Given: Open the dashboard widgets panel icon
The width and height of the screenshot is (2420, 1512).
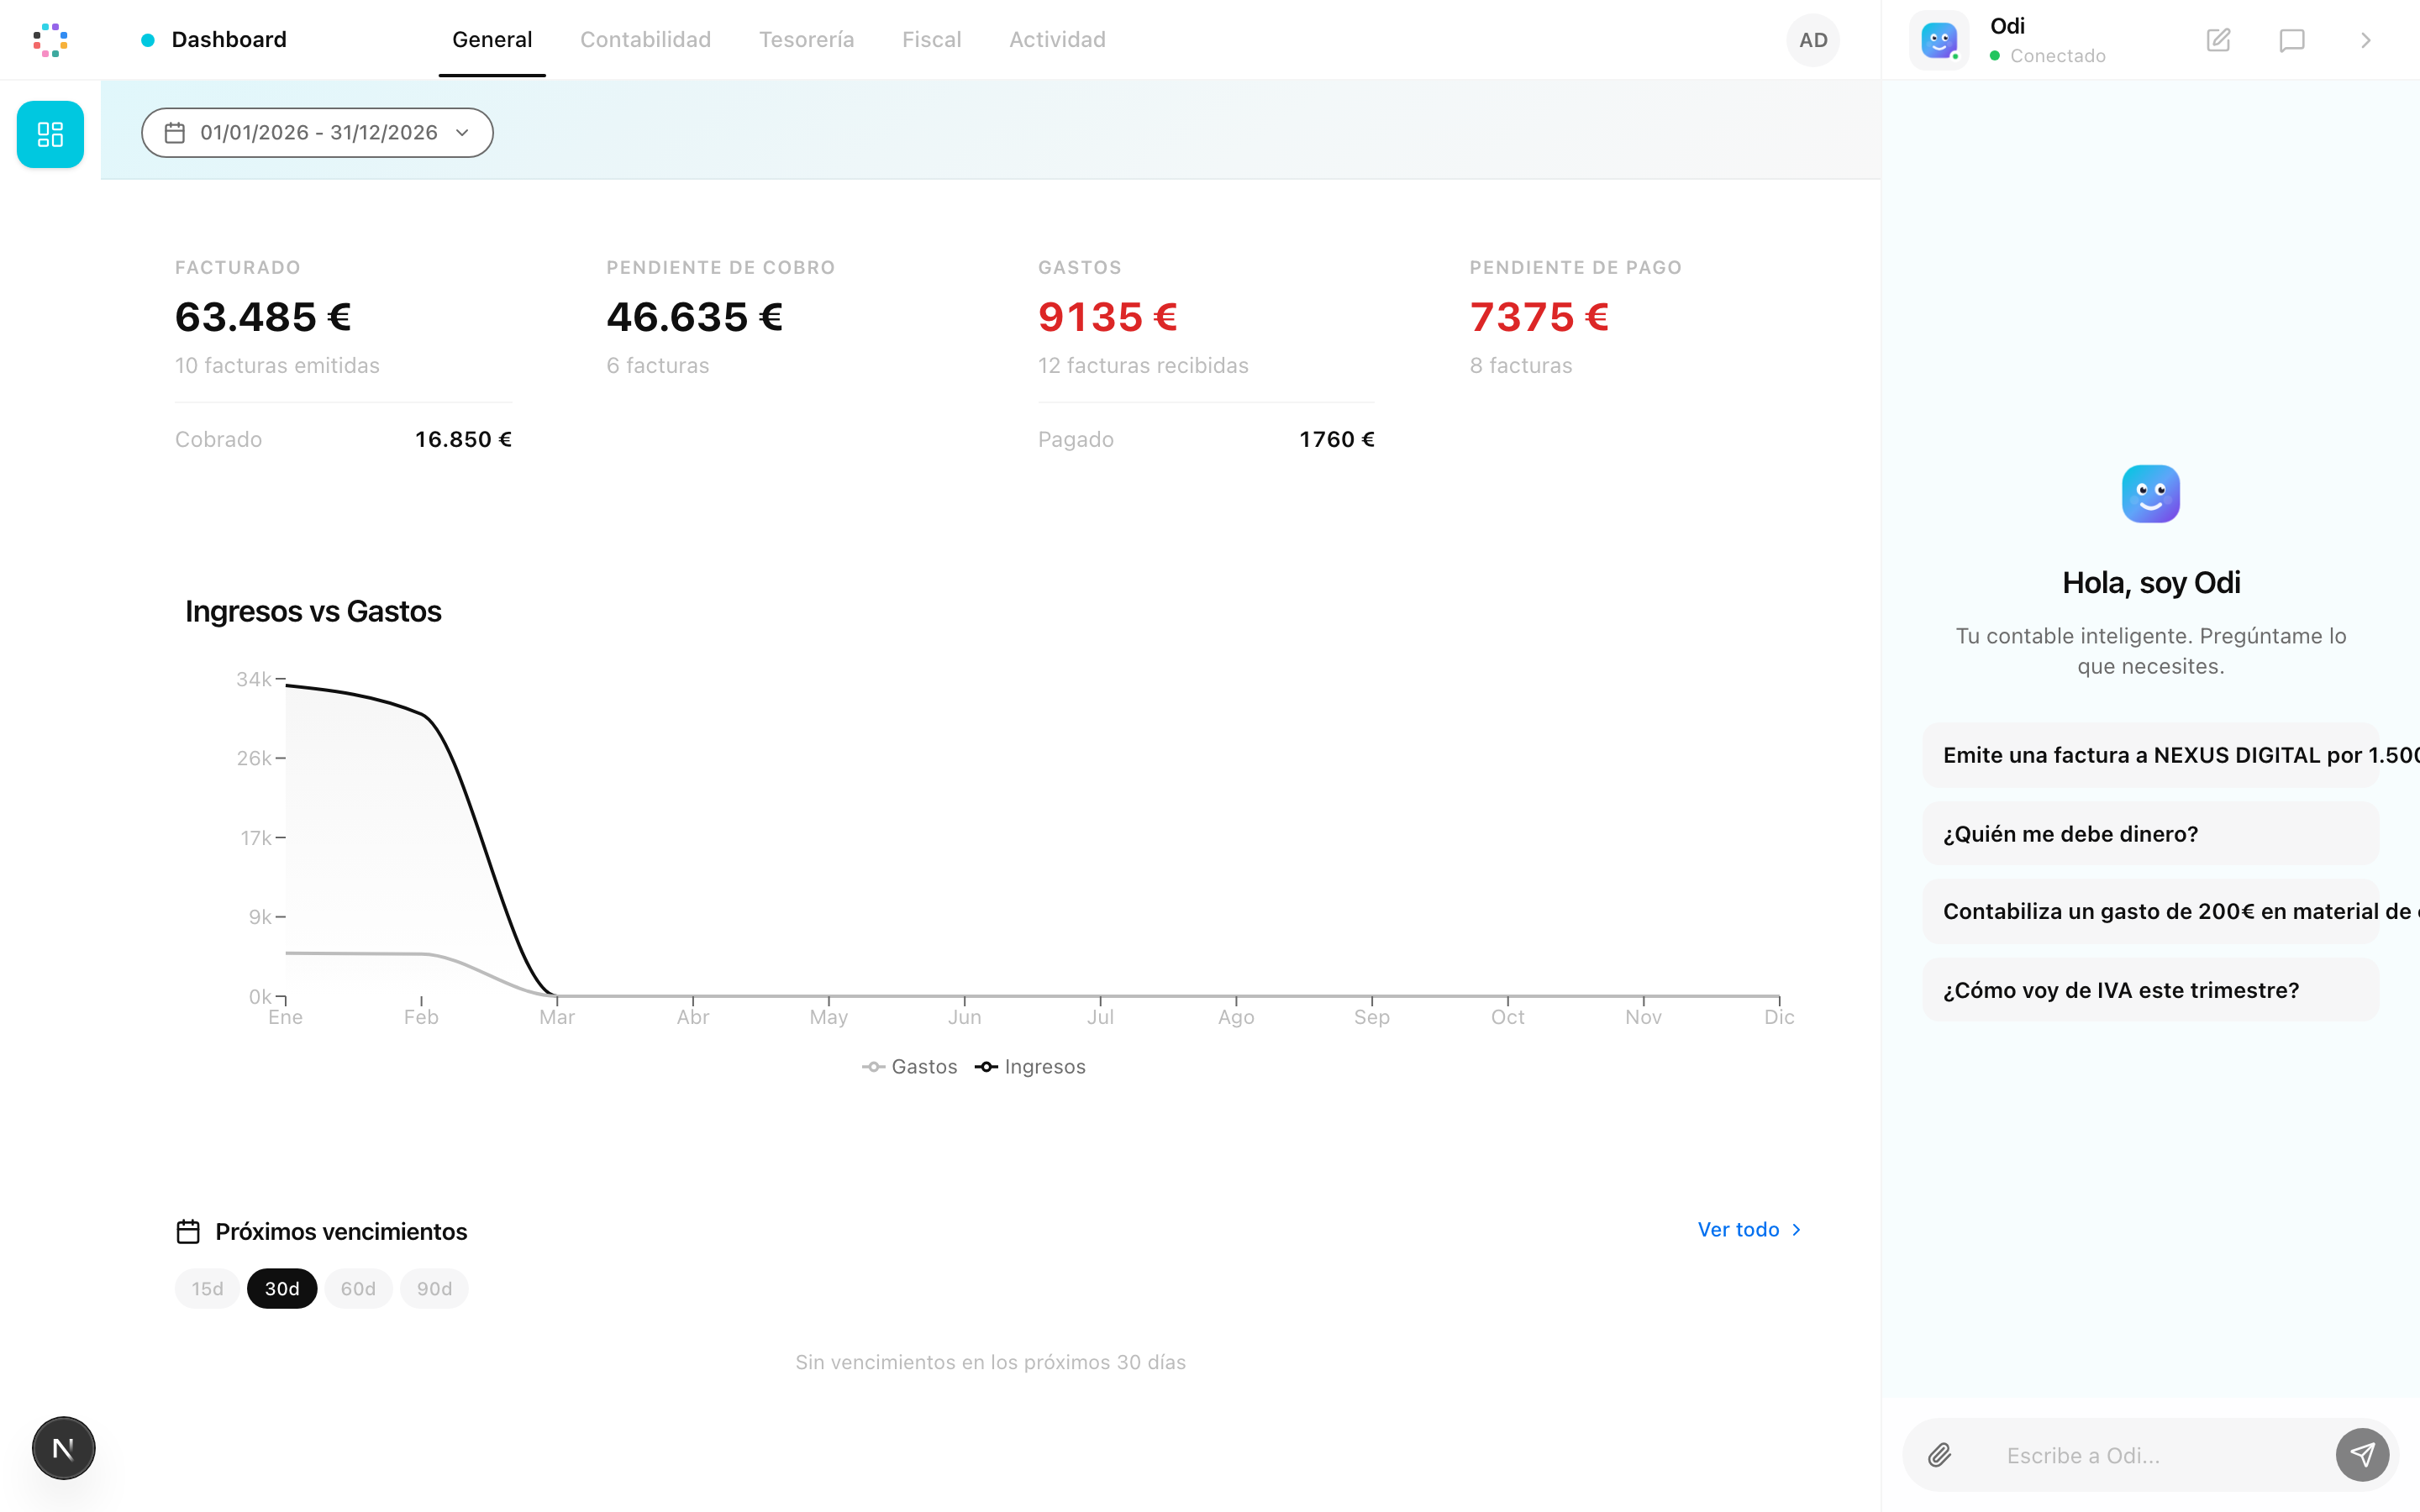Looking at the screenshot, I should pos(50,134).
